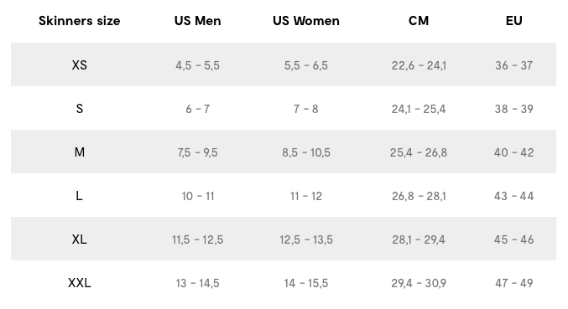The width and height of the screenshot is (568, 309).
Task: Click the EU column header
Action: tap(514, 21)
